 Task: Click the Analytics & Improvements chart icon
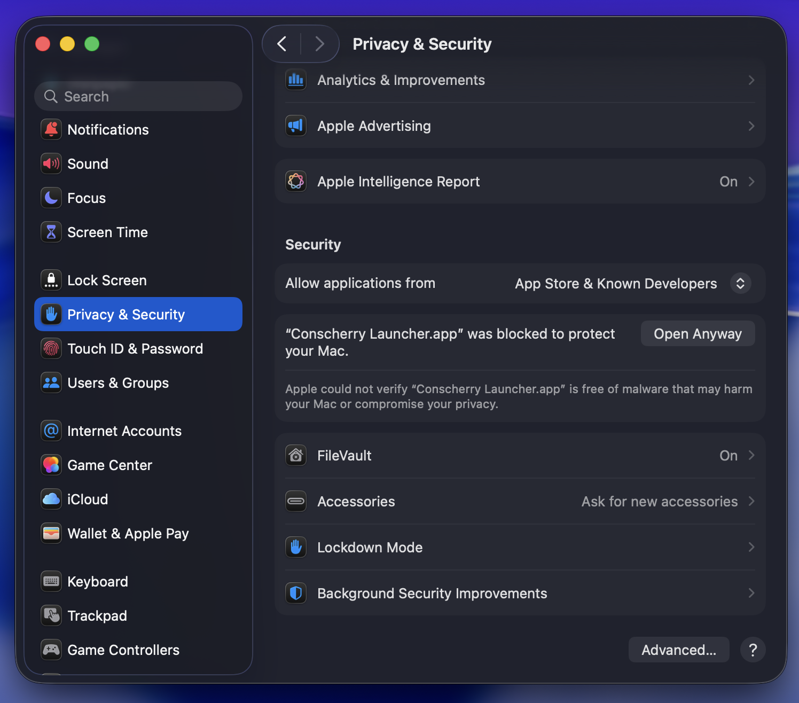point(296,80)
